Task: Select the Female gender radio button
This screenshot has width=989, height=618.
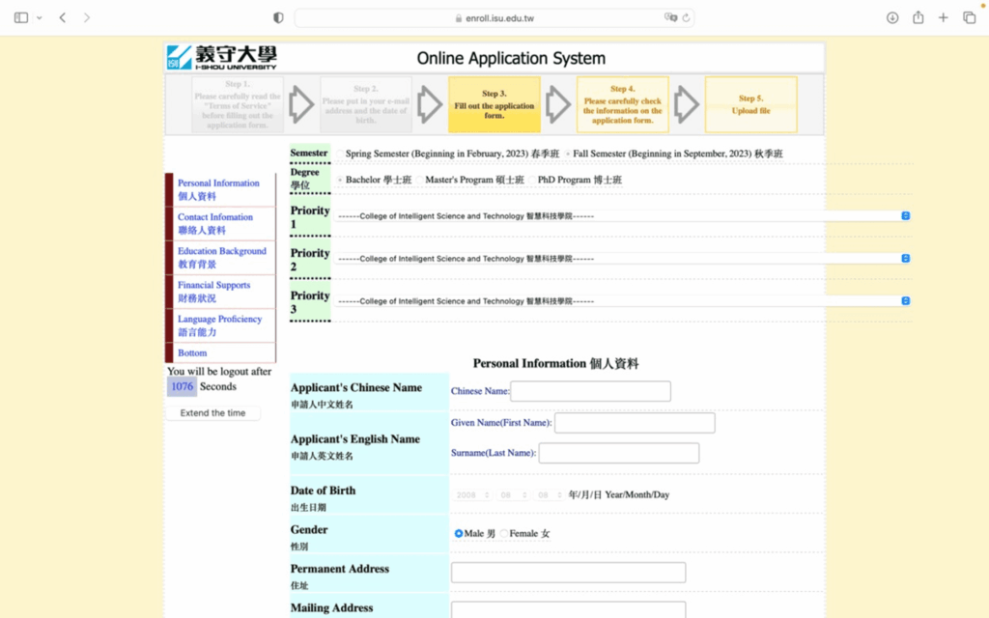Action: click(504, 533)
